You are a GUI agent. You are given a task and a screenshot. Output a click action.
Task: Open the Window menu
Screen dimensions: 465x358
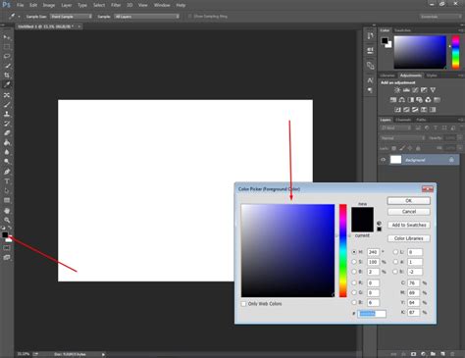[162, 5]
